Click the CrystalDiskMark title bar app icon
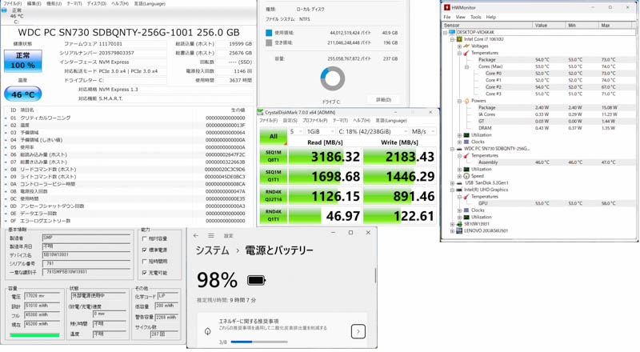 tap(261, 112)
